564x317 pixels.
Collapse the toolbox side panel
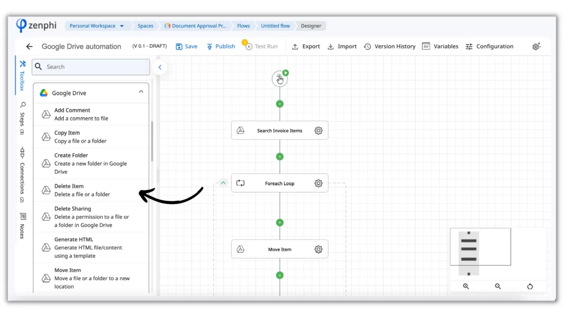[160, 67]
